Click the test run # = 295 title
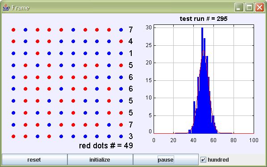 point(204,19)
